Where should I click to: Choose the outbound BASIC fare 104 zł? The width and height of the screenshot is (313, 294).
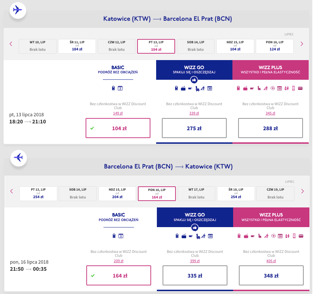coord(118,128)
